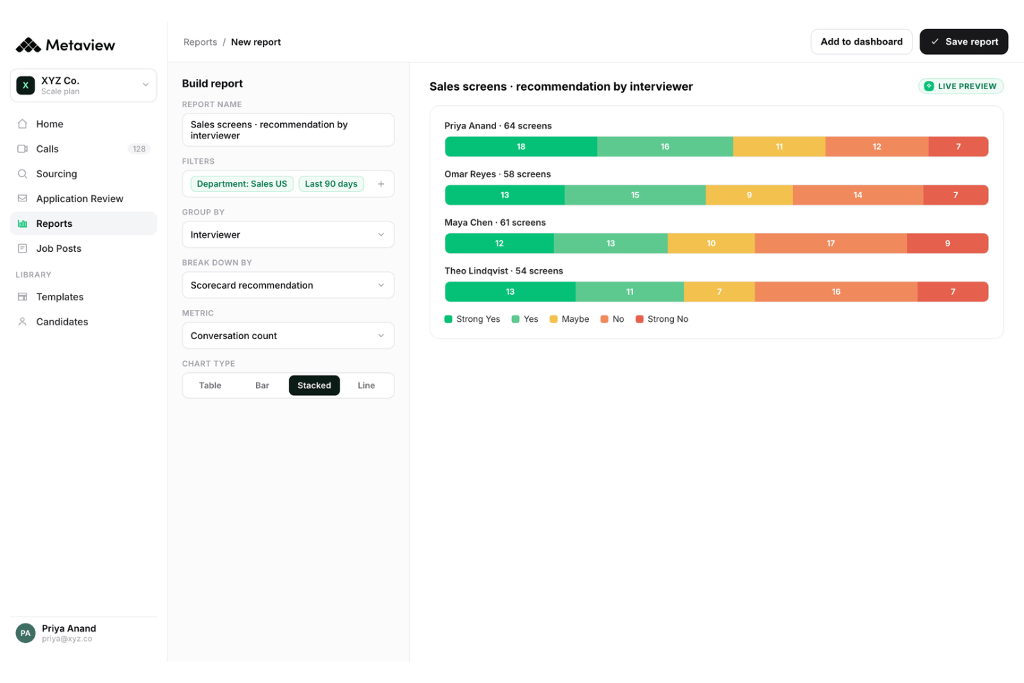
Task: Select the Line chart type
Action: pos(367,385)
